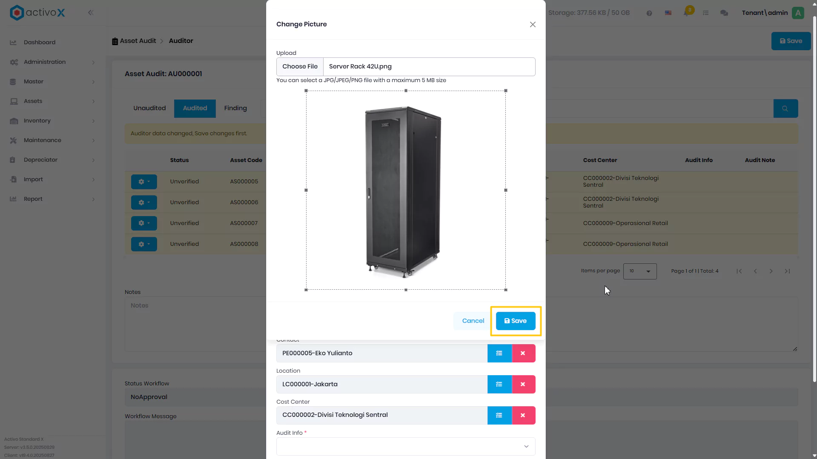Click the activoX logo
817x459 pixels.
pyautogui.click(x=37, y=13)
